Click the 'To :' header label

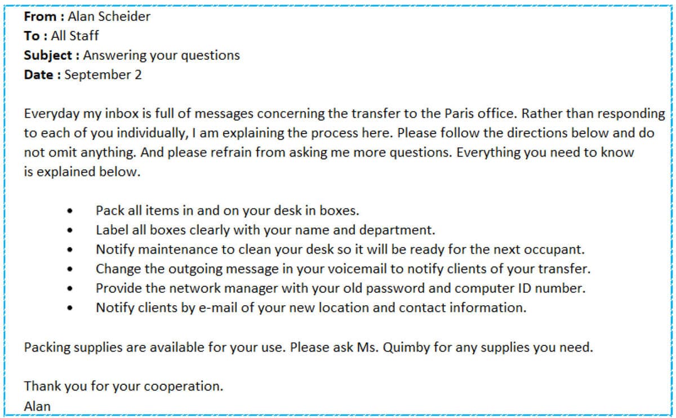click(x=36, y=35)
